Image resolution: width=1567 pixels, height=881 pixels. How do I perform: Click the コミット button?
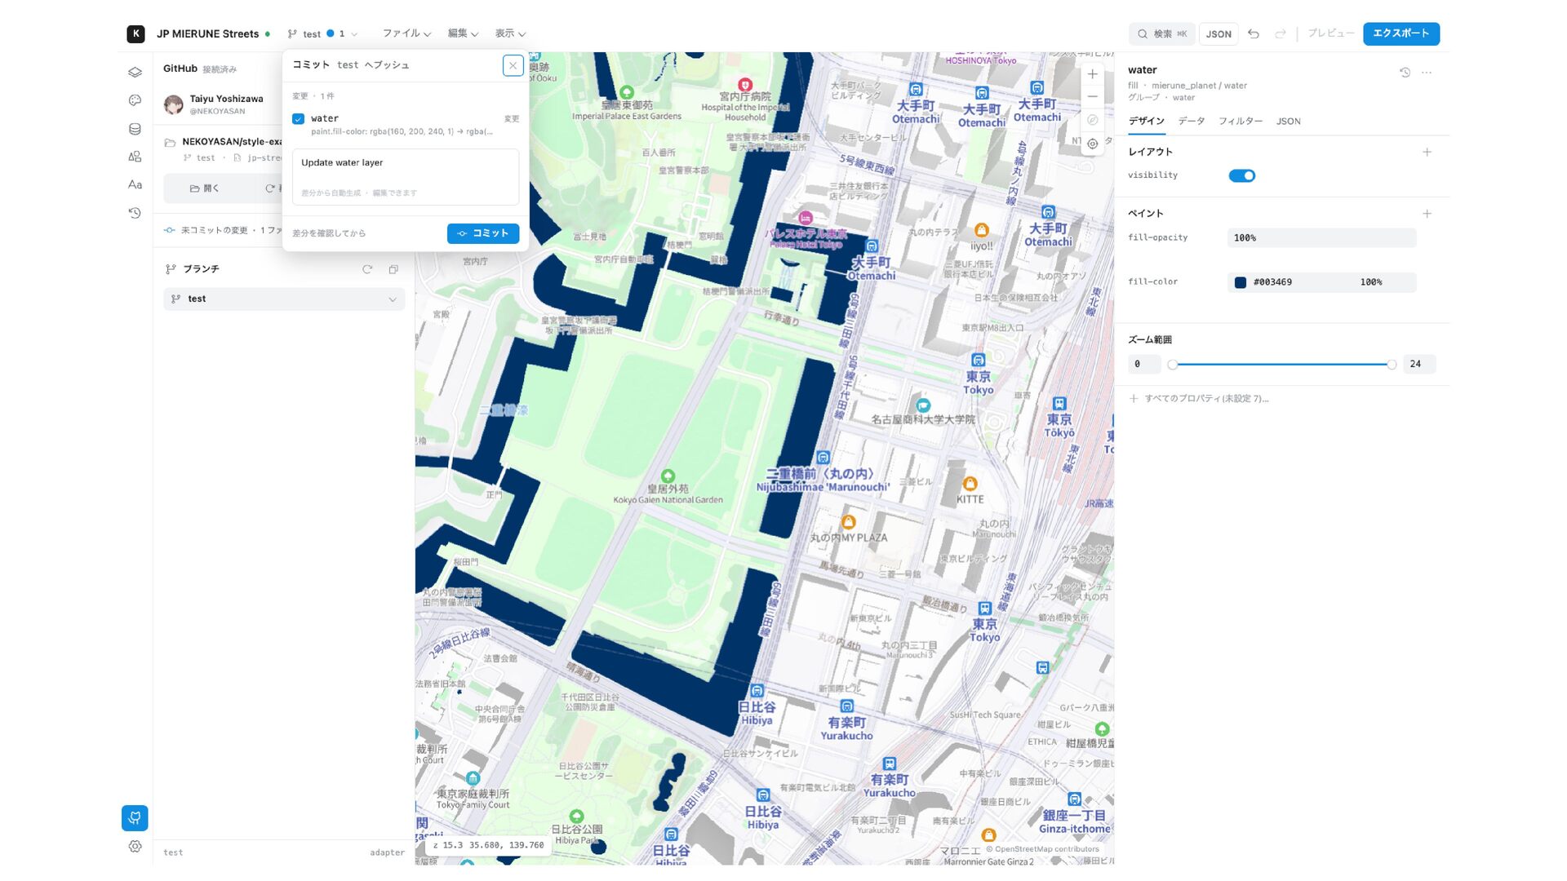(483, 233)
